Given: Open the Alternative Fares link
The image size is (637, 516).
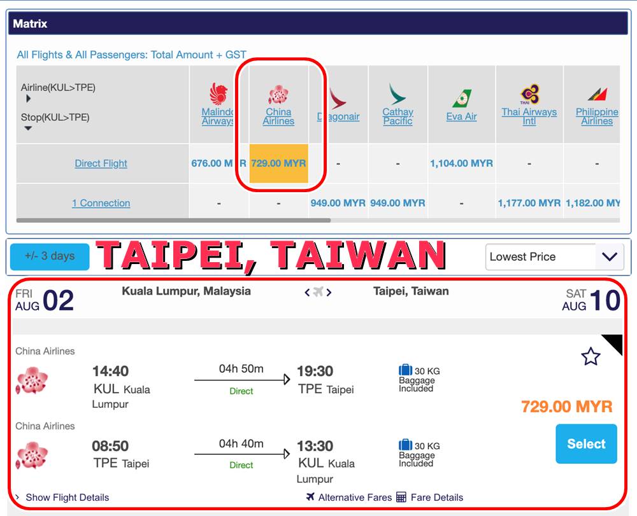Looking at the screenshot, I should coord(355,498).
